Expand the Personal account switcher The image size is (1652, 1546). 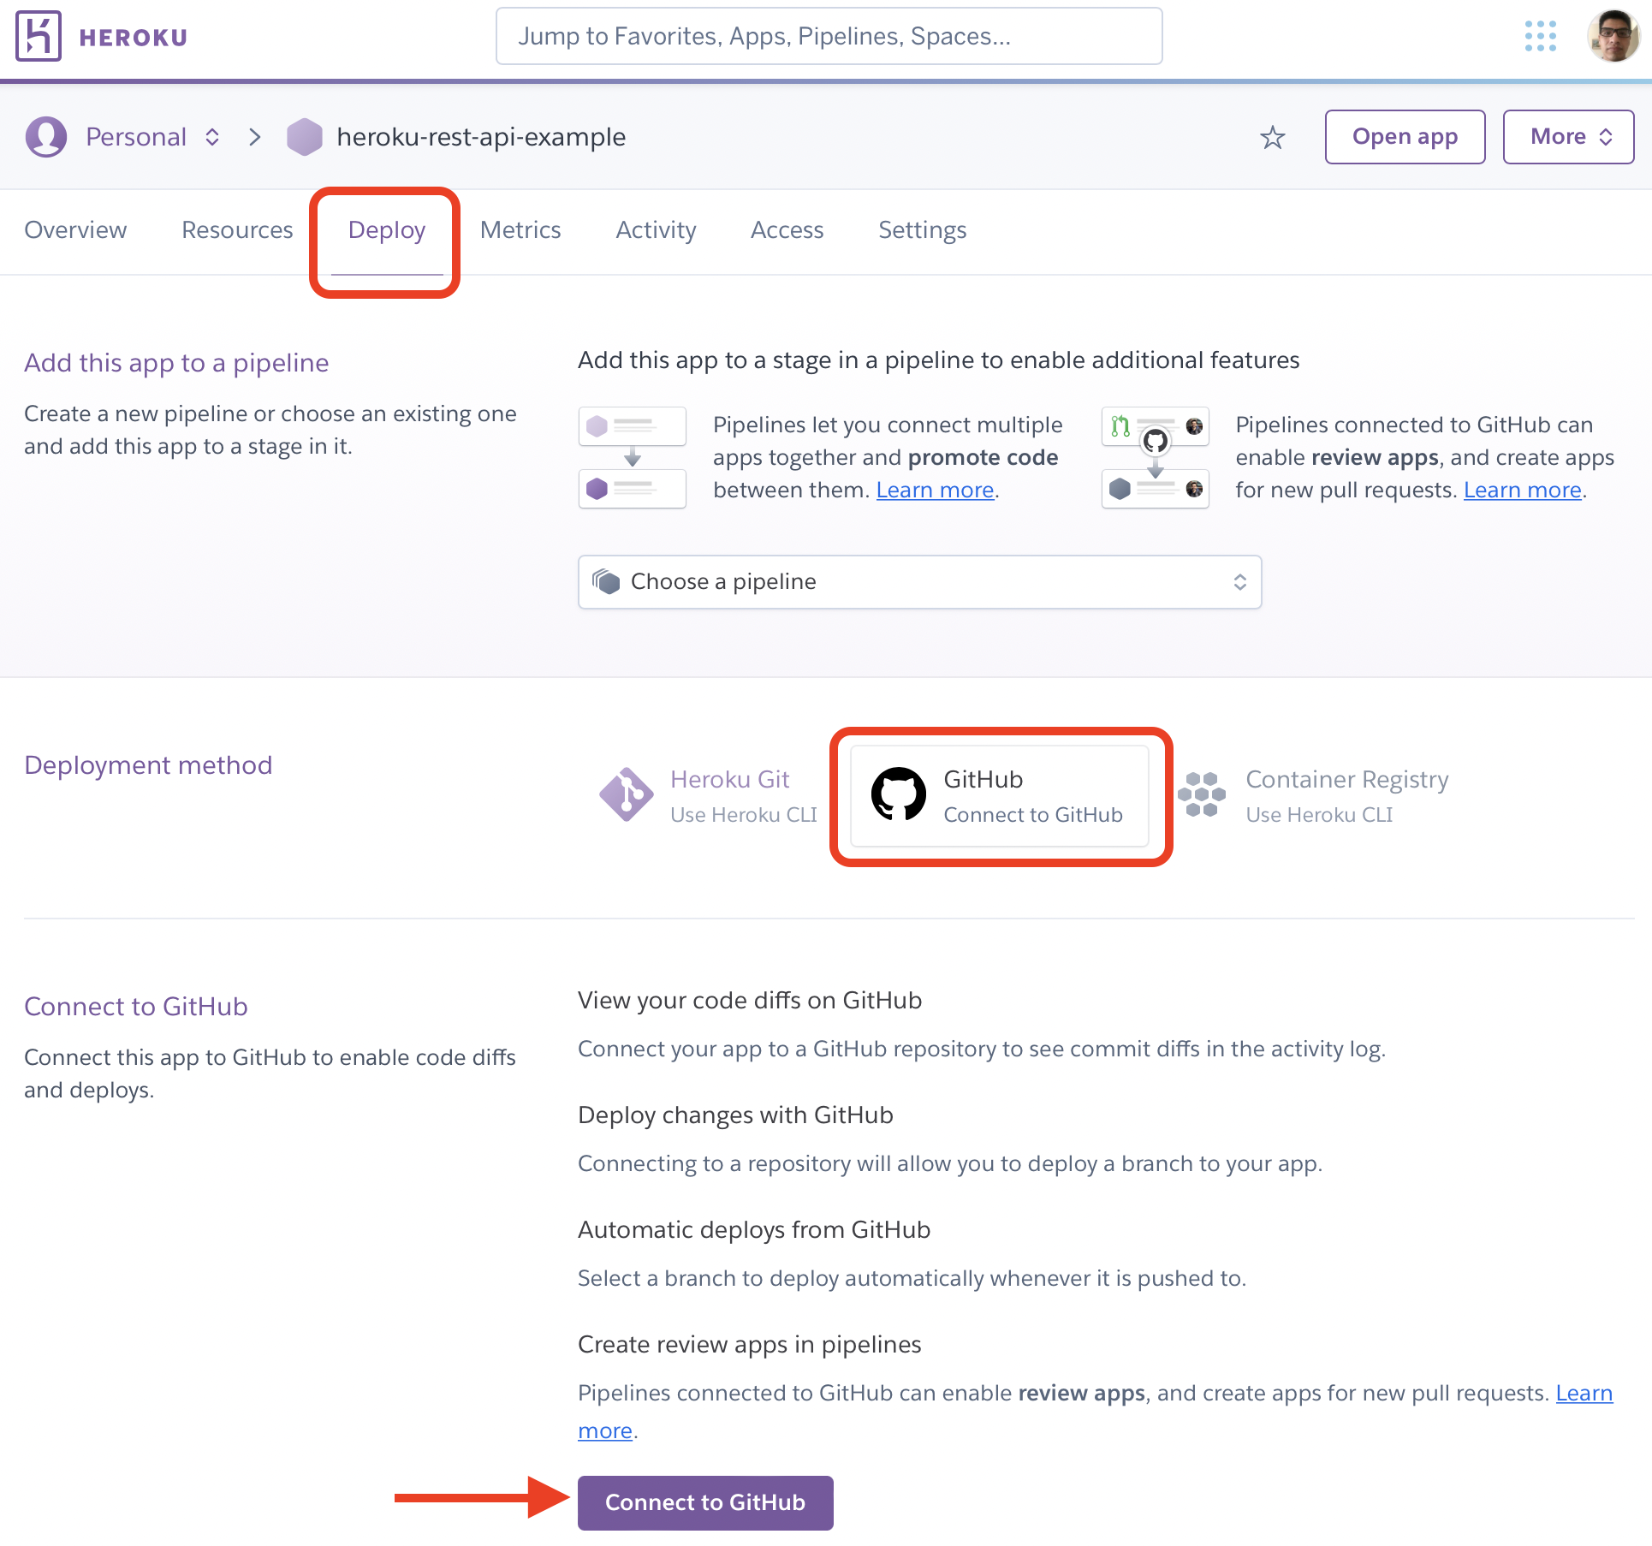click(x=212, y=137)
